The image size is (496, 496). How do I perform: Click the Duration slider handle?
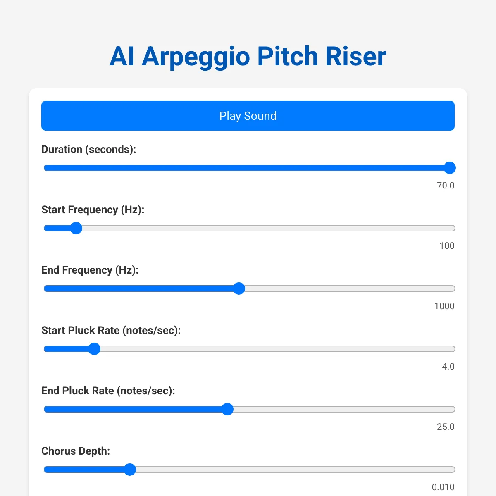(x=450, y=168)
